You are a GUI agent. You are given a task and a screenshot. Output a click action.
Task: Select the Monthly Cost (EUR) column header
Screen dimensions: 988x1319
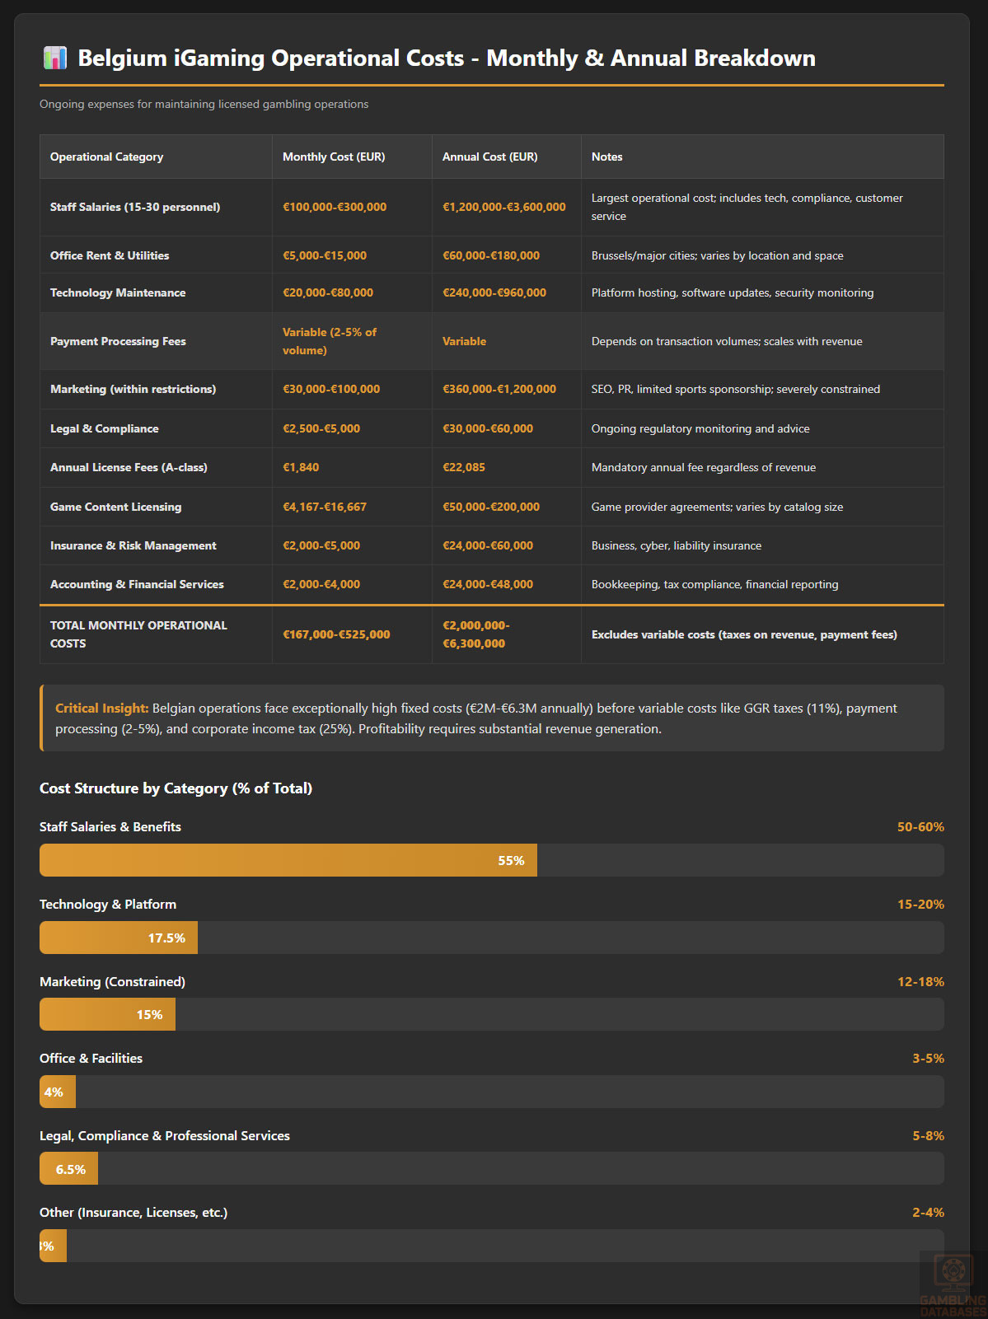tap(334, 157)
